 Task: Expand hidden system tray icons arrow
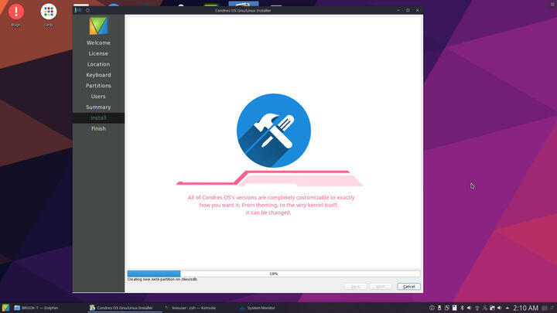click(507, 308)
